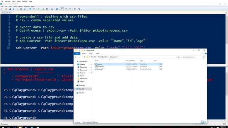Select Music in navigation pane
The height and width of the screenshot is (128, 228).
(81, 76)
